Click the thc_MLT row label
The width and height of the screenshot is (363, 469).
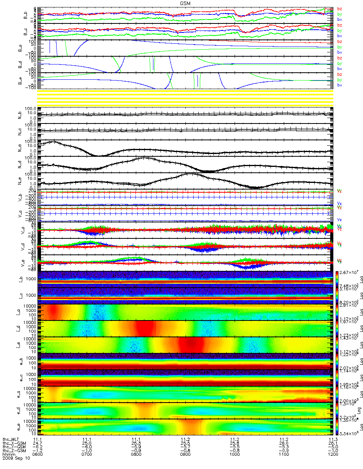point(11,439)
